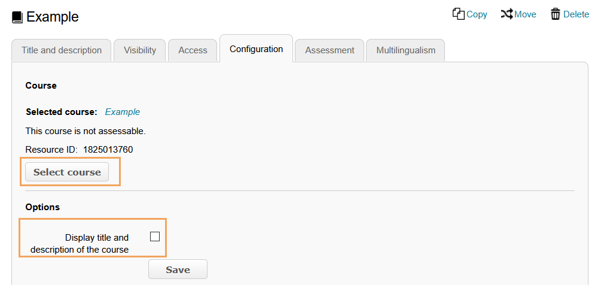598x285 pixels.
Task: Switch to the Visibility tab
Action: [x=140, y=50]
